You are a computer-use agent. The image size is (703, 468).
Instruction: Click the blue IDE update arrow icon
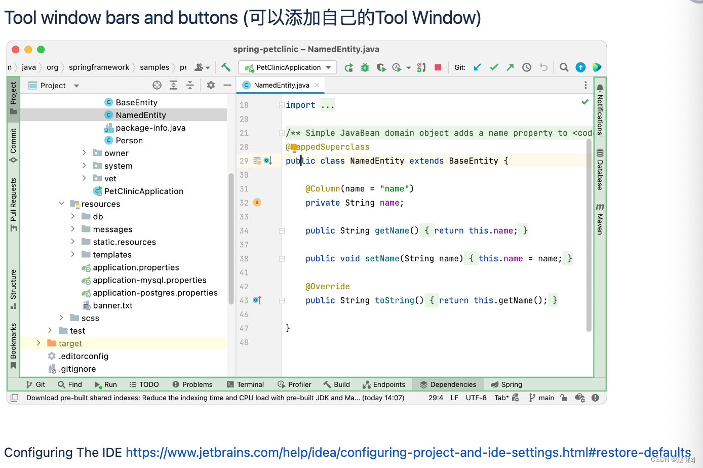click(x=580, y=67)
